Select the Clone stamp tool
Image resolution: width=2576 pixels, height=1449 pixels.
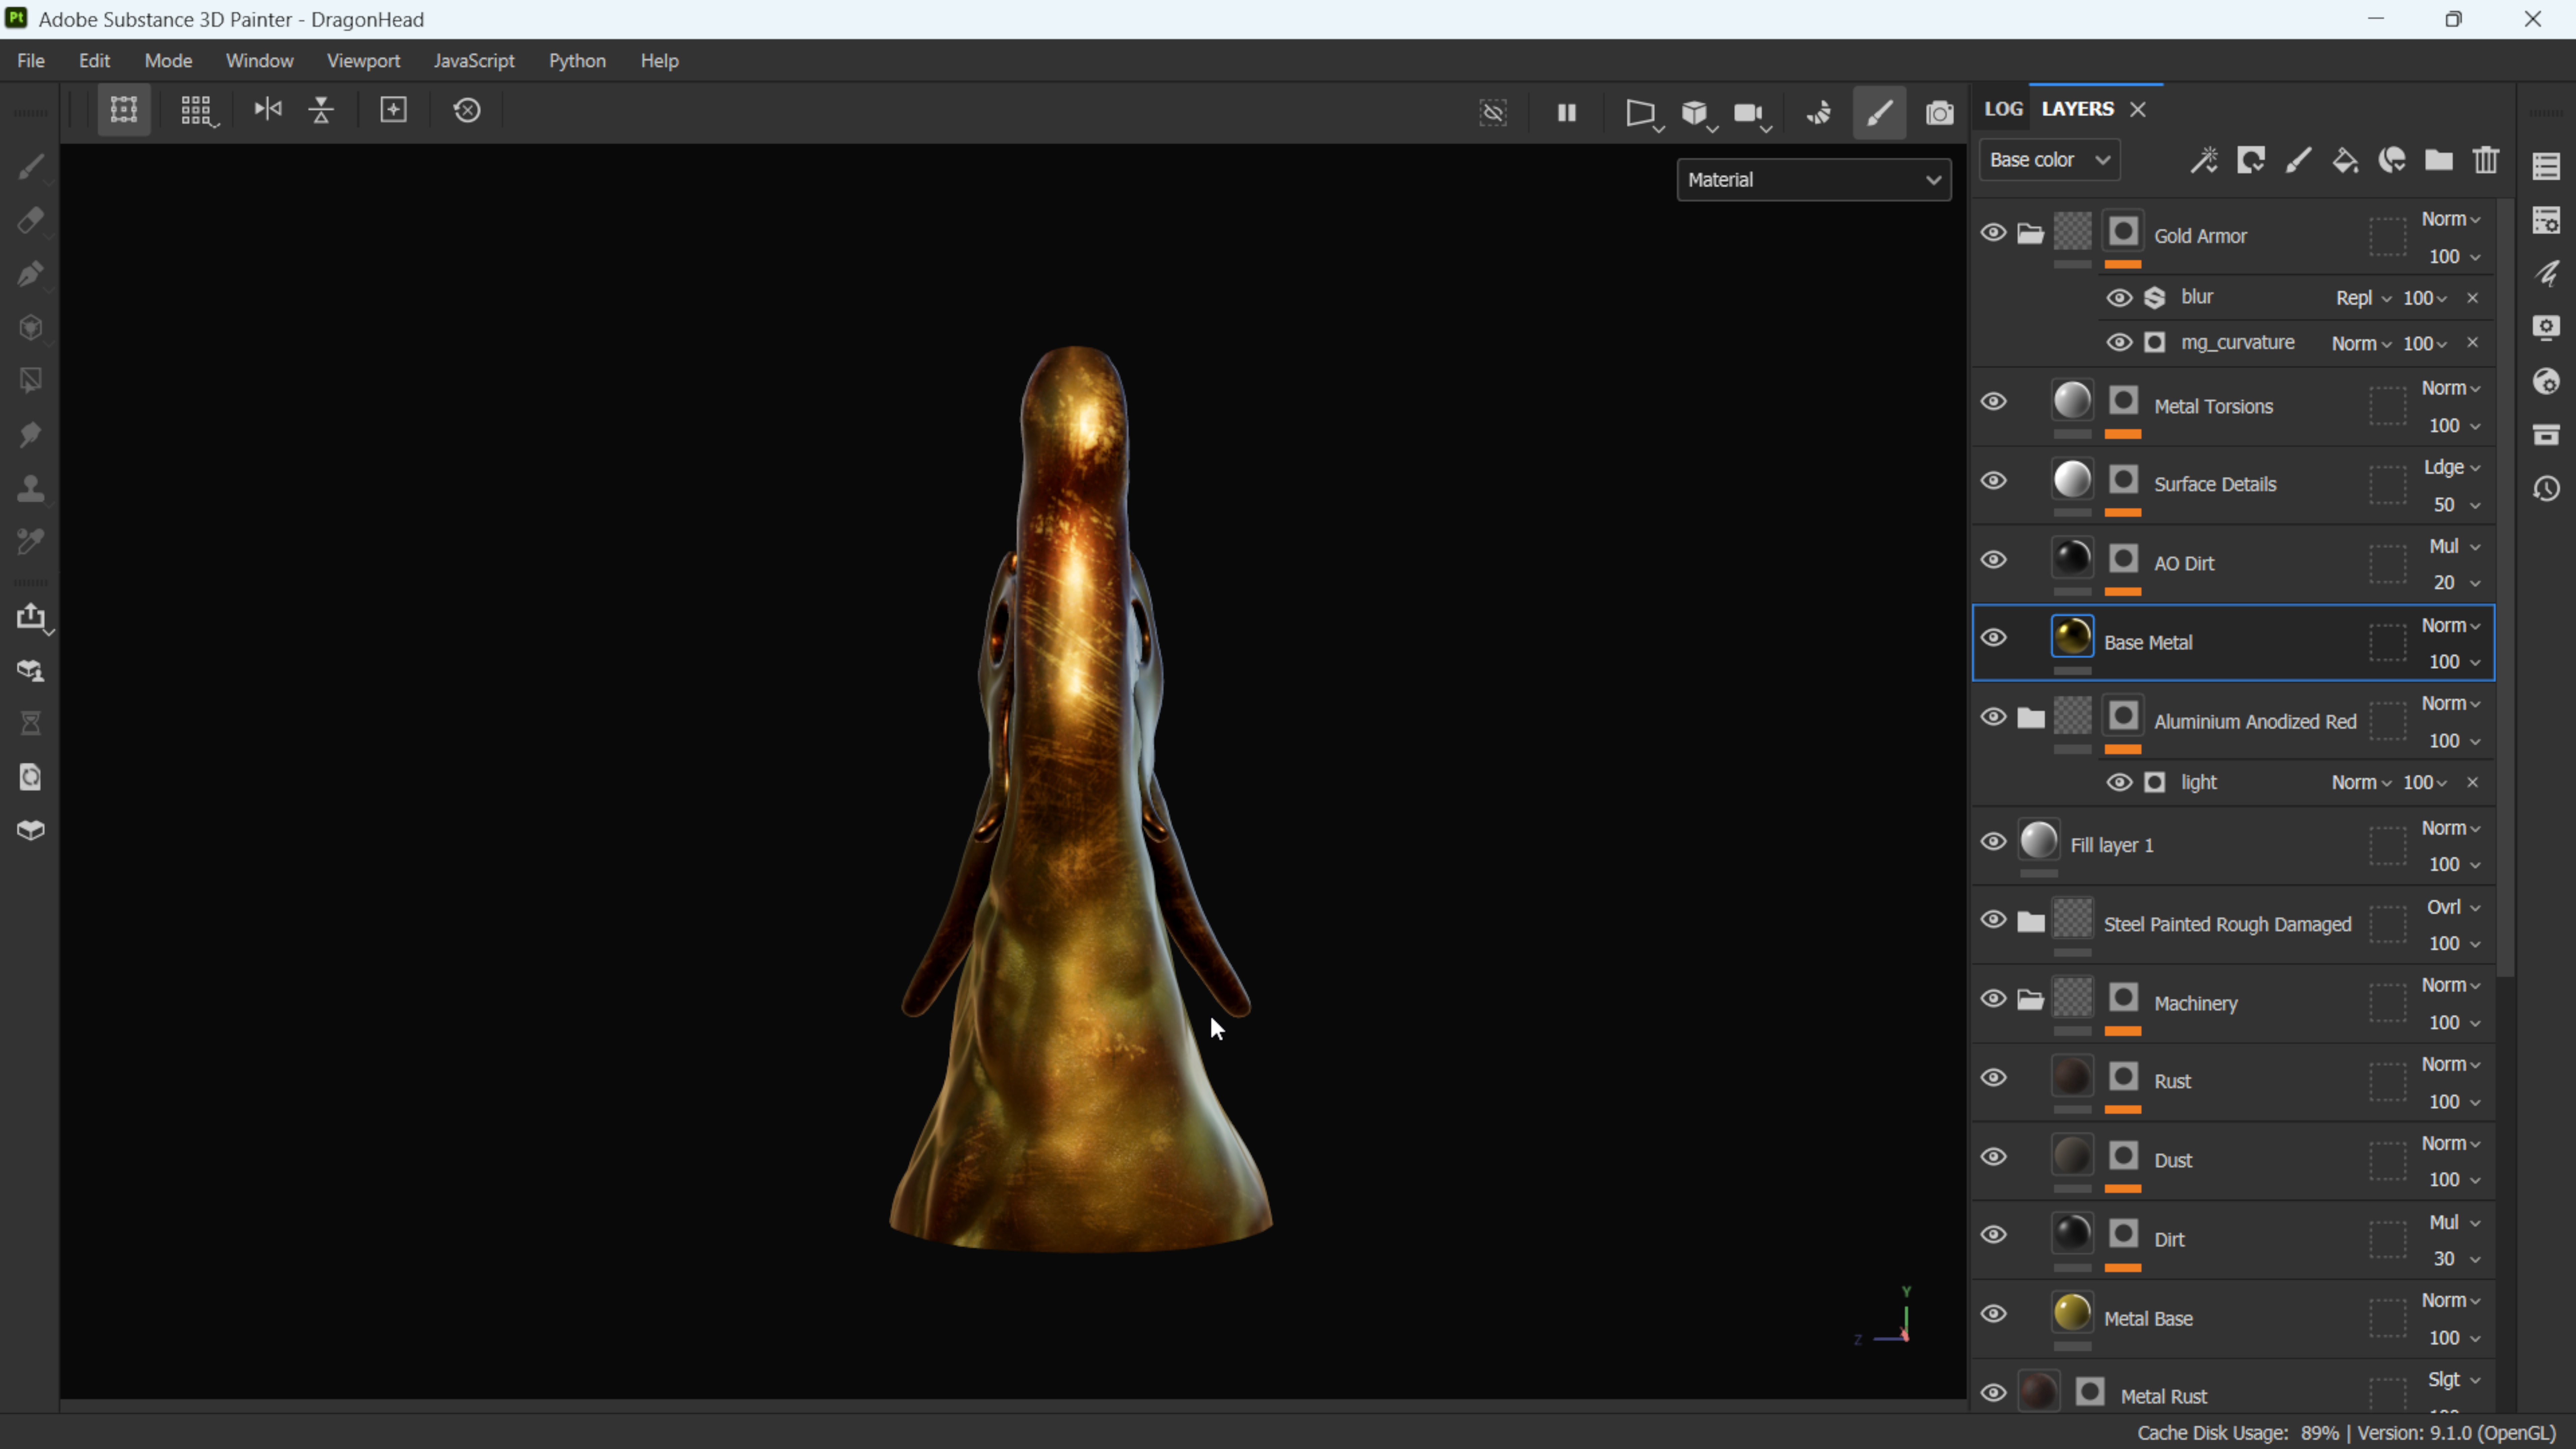click(30, 488)
